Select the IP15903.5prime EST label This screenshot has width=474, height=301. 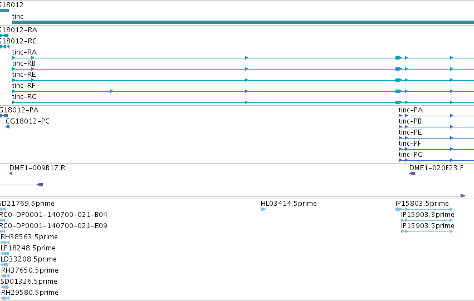(x=427, y=226)
